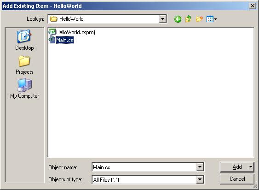Focus the Object name text field

tap(144, 167)
